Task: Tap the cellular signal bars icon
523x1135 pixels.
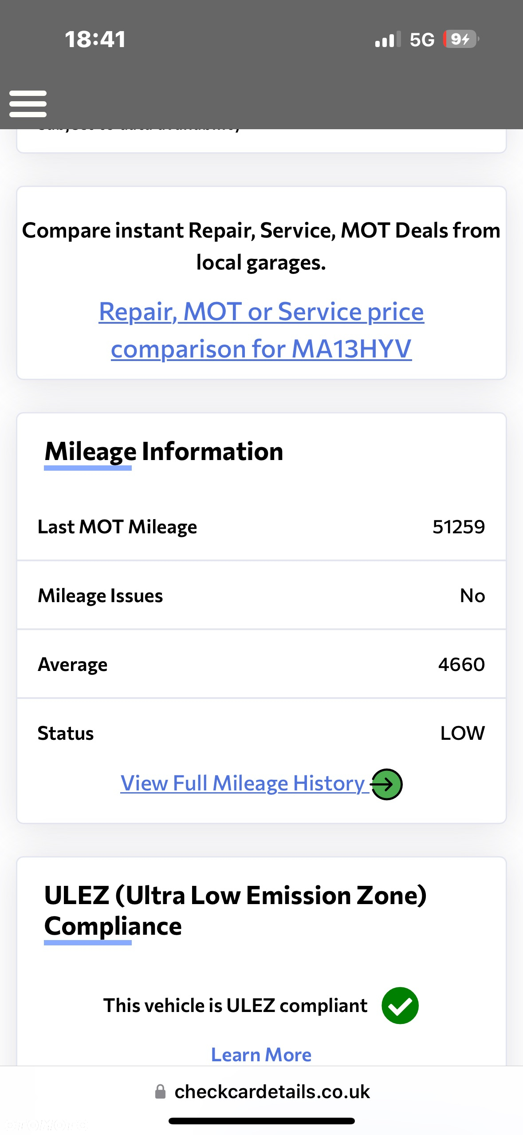Action: click(388, 40)
